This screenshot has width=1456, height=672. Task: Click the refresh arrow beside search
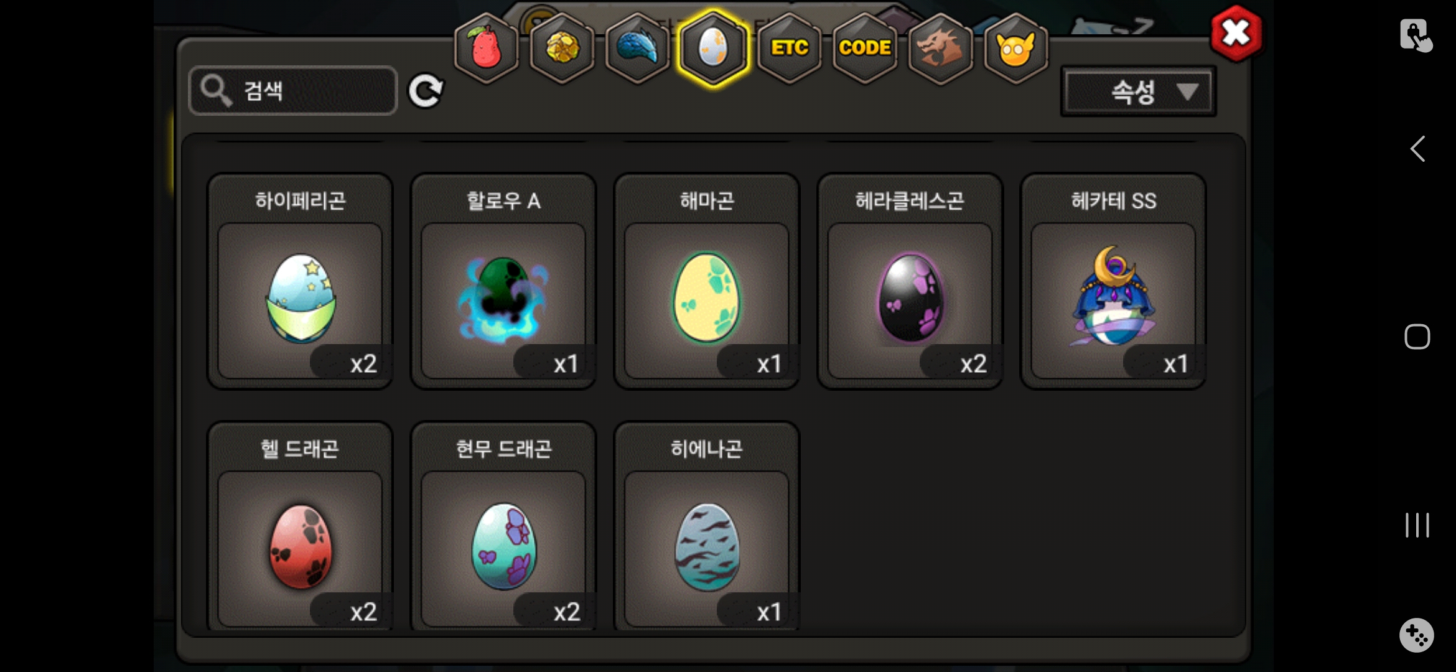426,91
